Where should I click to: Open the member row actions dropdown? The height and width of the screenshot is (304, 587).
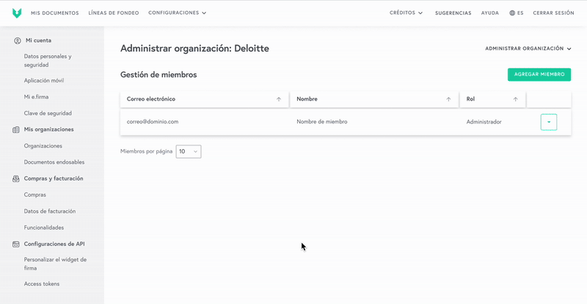[x=549, y=122]
